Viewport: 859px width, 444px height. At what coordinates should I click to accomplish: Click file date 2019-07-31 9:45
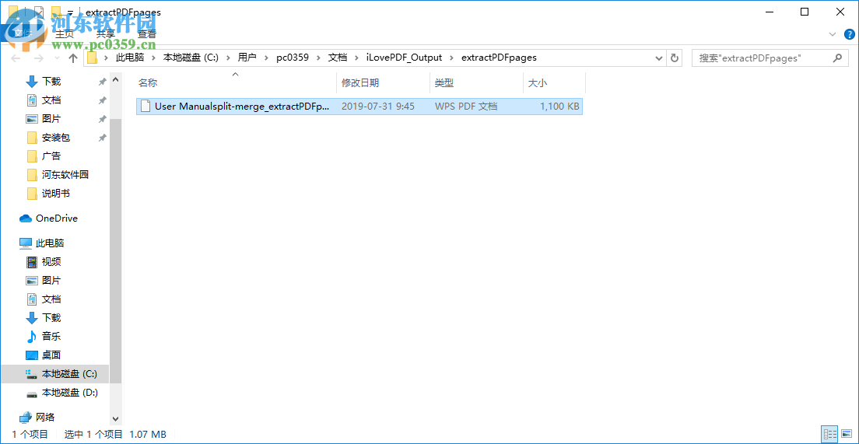(x=377, y=107)
